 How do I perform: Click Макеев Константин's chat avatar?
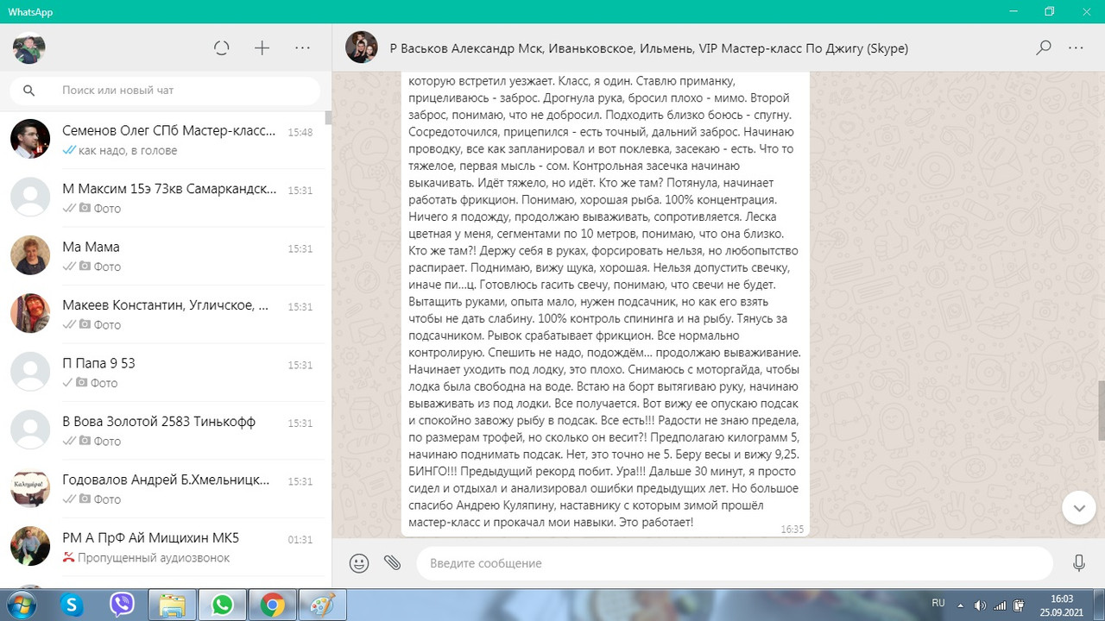[x=29, y=313]
